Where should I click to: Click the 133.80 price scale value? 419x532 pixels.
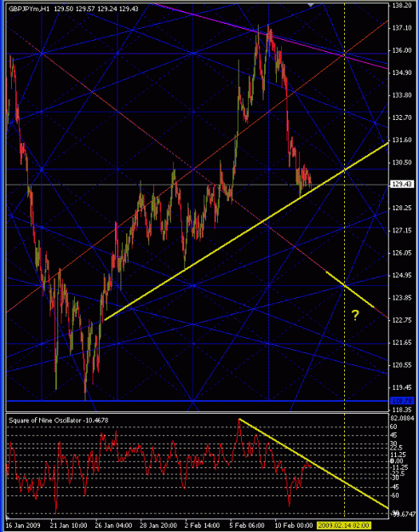(x=402, y=95)
